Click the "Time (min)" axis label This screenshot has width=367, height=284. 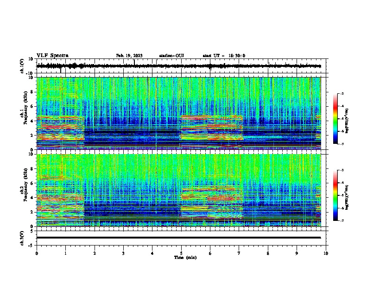pos(185,258)
